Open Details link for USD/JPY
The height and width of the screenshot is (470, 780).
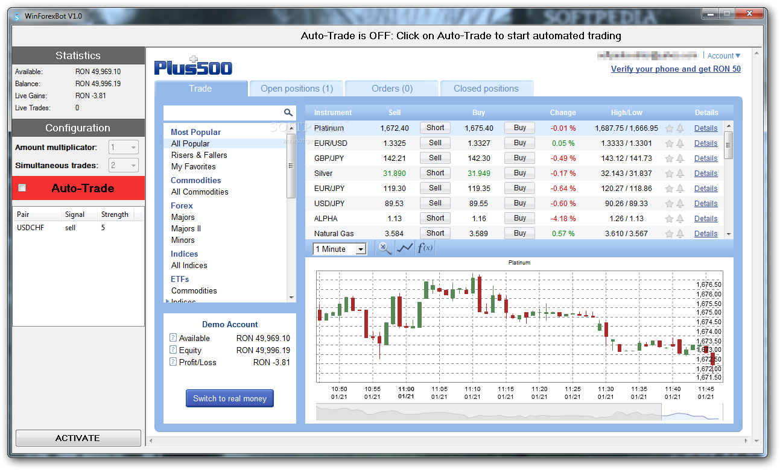tap(706, 204)
